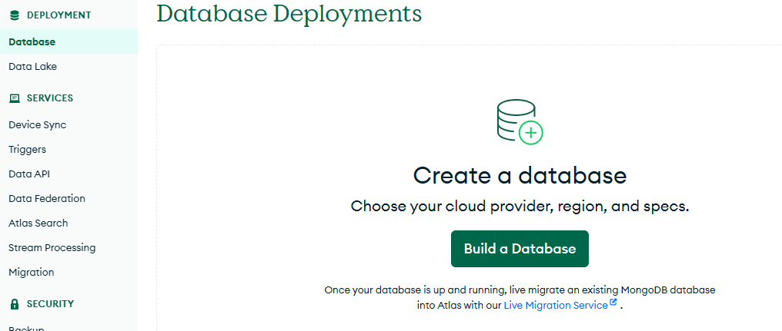Viewport: 782px width, 331px height.
Task: Click the 'Choose your cloud provider' subtitle
Action: [x=520, y=206]
